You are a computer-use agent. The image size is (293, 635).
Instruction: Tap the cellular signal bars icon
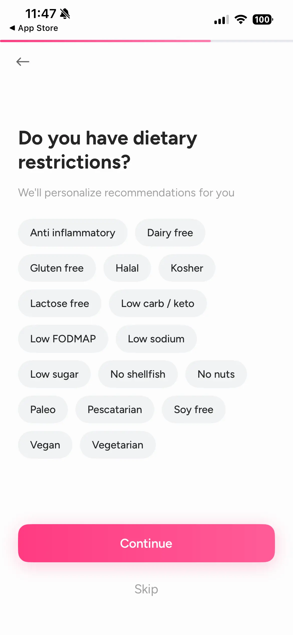point(221,20)
